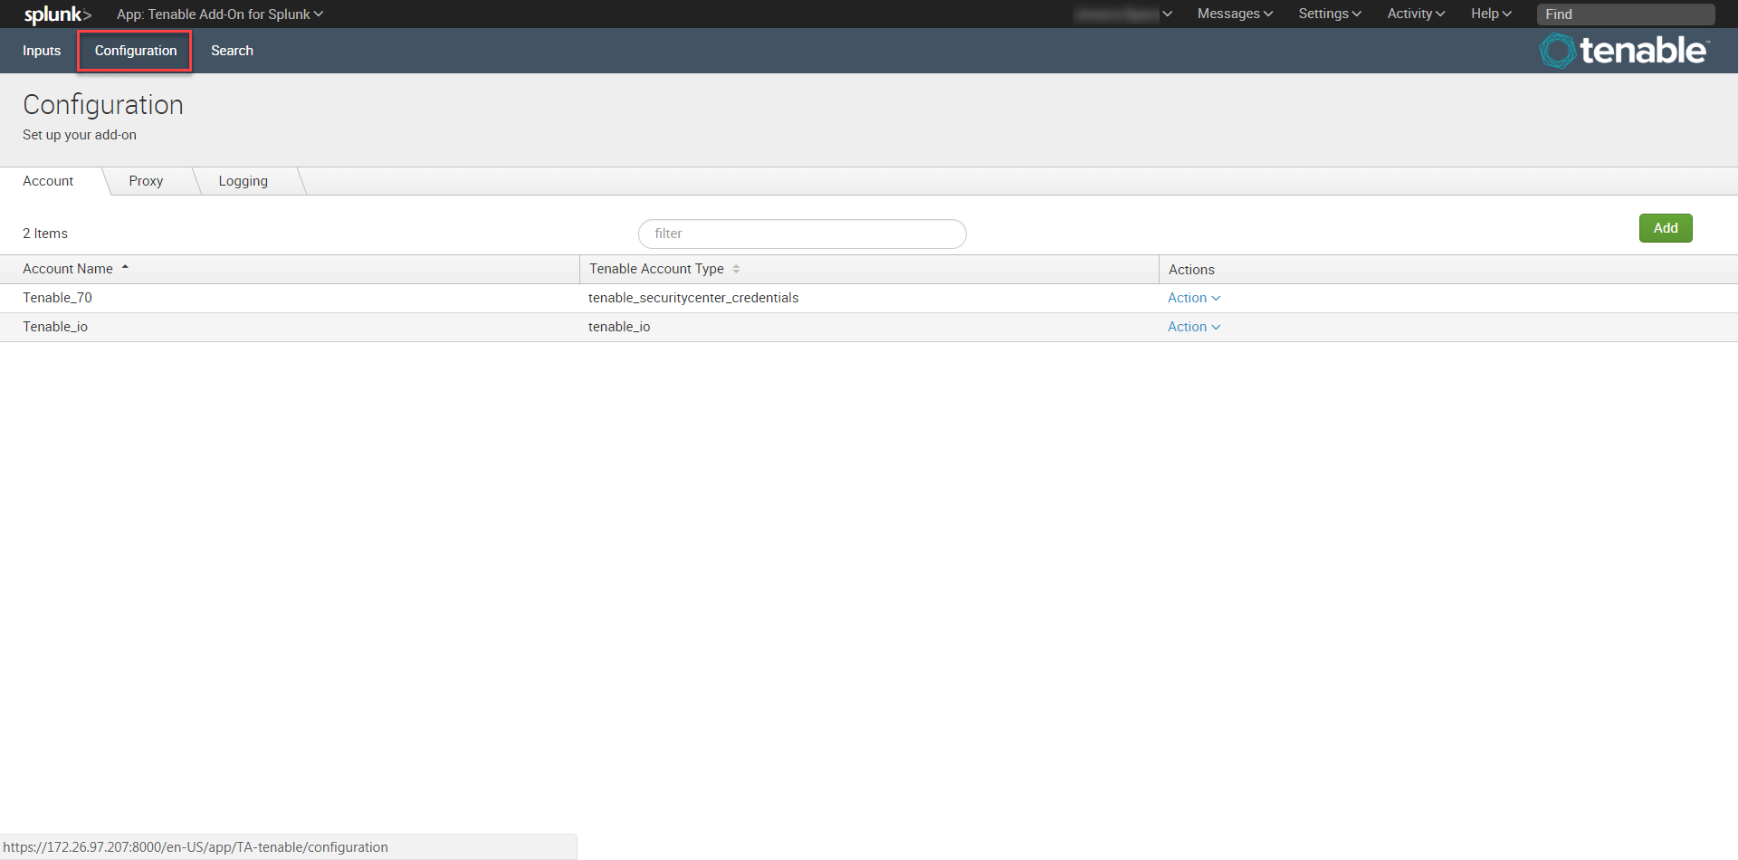
Task: Switch to the Proxy tab
Action: pos(146,180)
